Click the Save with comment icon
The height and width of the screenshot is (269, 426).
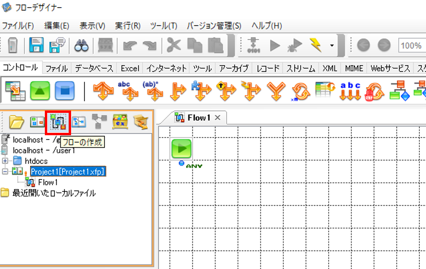click(x=57, y=45)
